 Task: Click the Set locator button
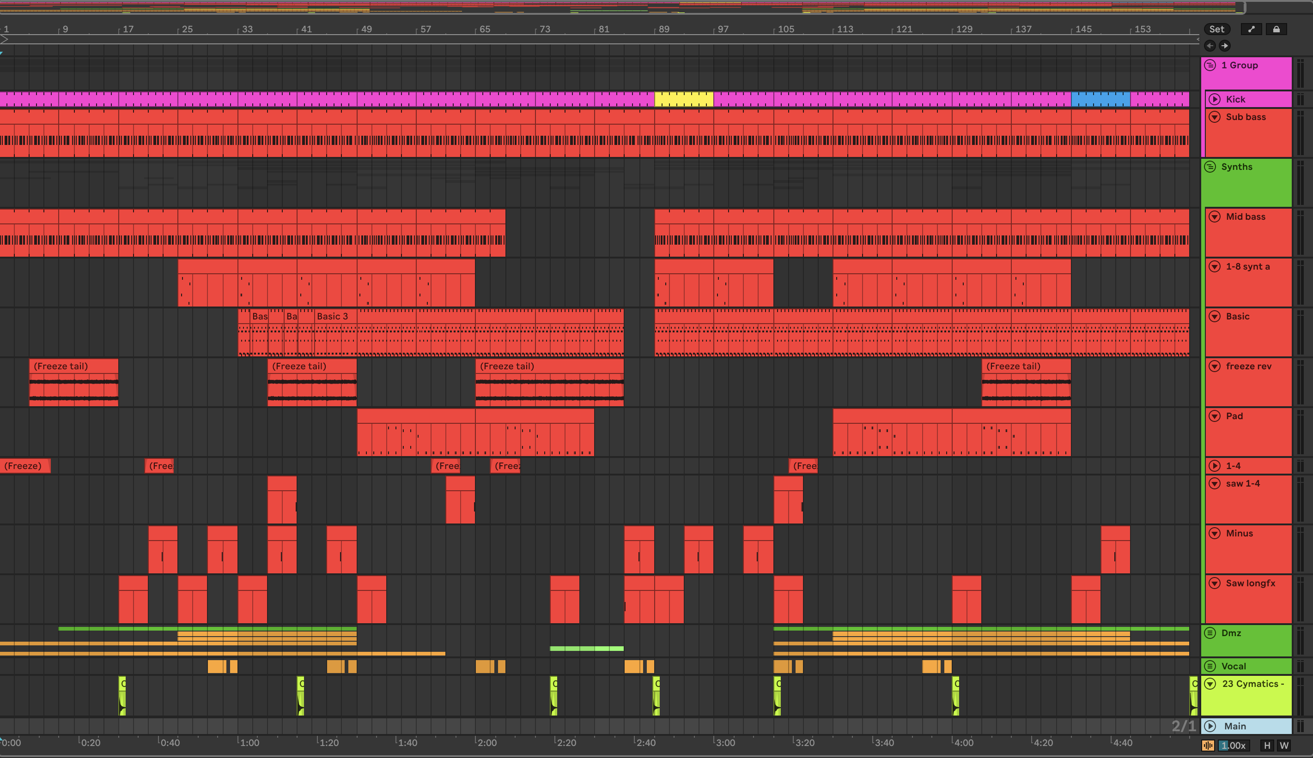point(1216,29)
